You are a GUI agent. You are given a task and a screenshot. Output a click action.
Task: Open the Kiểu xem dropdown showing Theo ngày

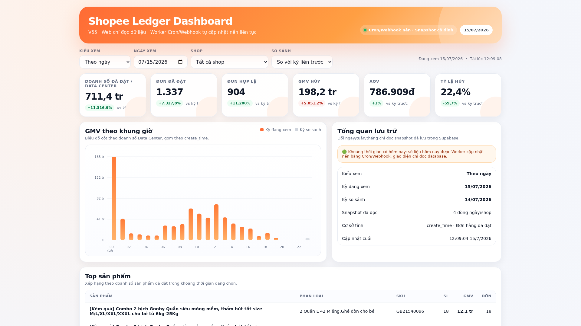105,62
